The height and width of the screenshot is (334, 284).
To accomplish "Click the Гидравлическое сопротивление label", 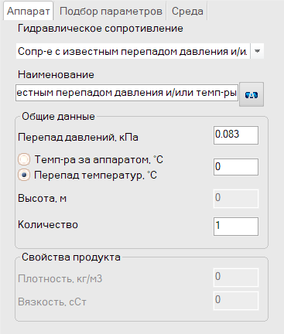I will (101, 29).
